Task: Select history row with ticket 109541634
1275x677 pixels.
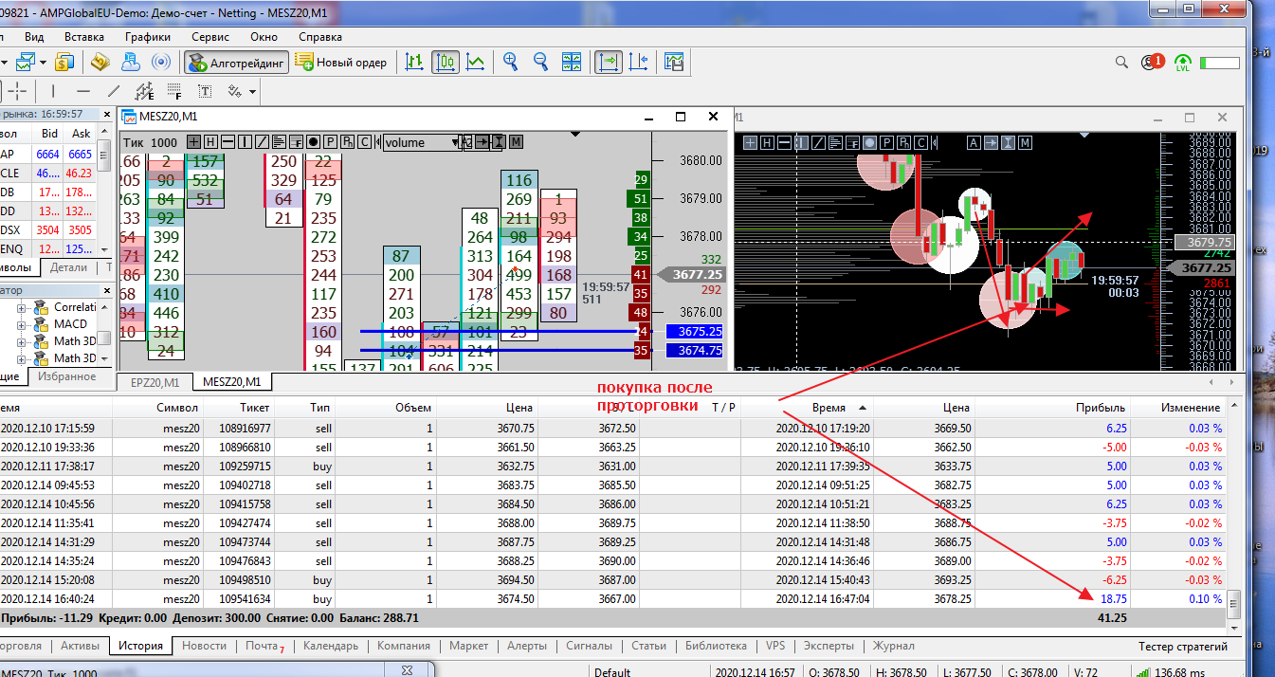Action: point(613,599)
